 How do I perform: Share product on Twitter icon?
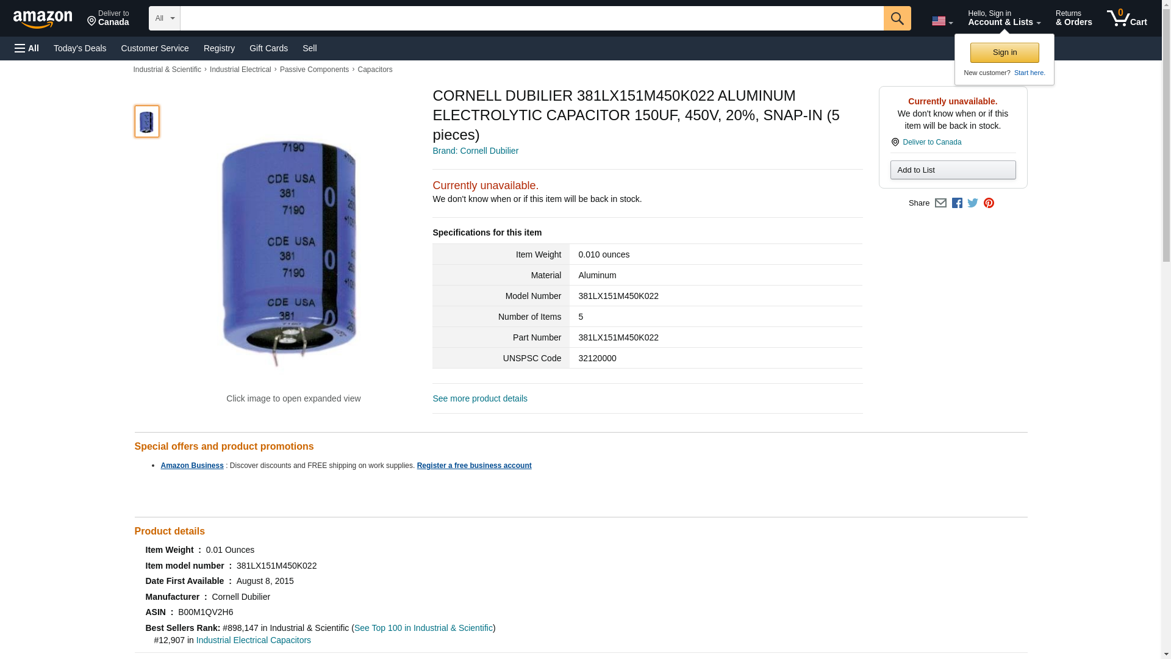tap(973, 203)
